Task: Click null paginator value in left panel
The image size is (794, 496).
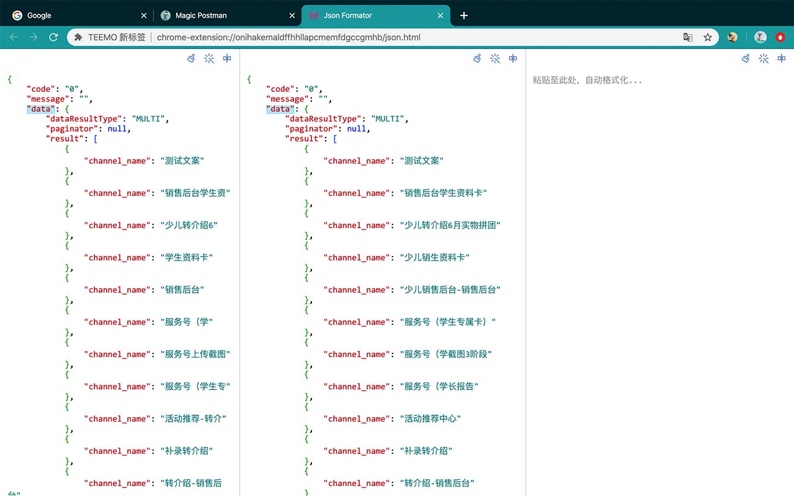Action: click(117, 129)
